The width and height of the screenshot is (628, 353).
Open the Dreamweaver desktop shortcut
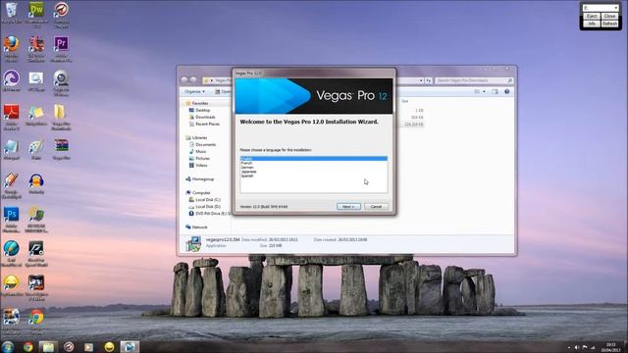(36, 14)
